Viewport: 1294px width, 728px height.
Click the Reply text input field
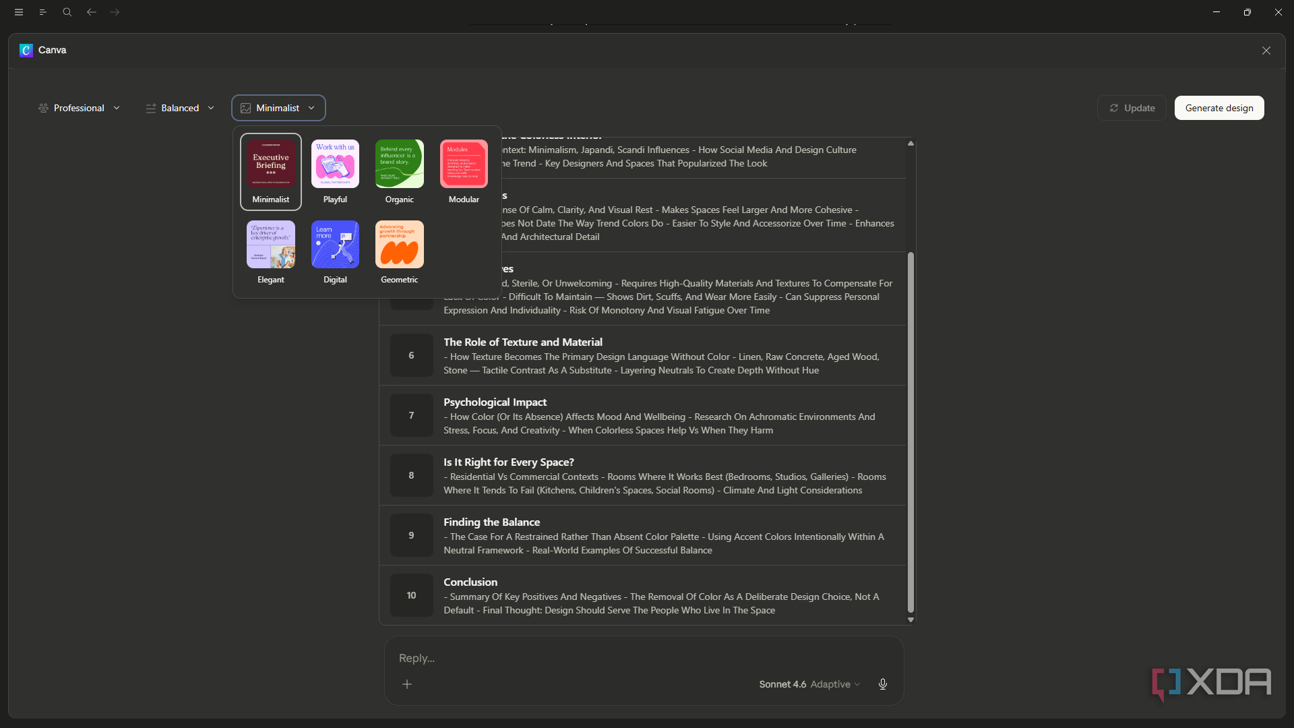coord(644,658)
